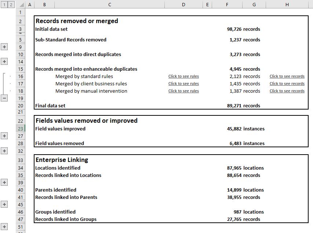Select the 4,945 value cell
Viewport: 313px width, 233px height.
click(227, 69)
